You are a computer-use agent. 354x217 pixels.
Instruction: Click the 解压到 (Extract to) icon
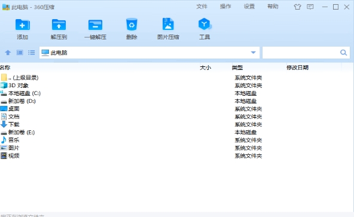click(x=59, y=25)
